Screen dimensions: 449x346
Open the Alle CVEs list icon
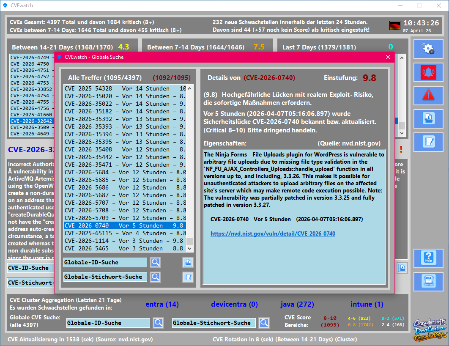[x=428, y=281]
